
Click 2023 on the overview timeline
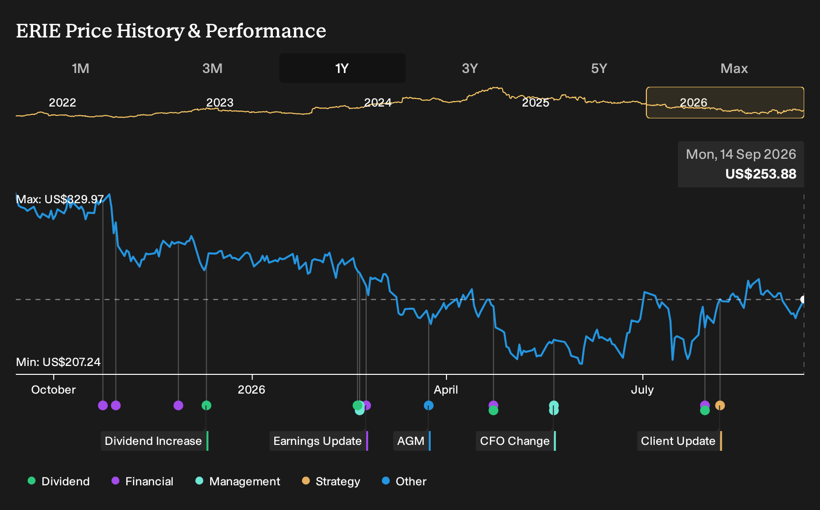point(220,103)
